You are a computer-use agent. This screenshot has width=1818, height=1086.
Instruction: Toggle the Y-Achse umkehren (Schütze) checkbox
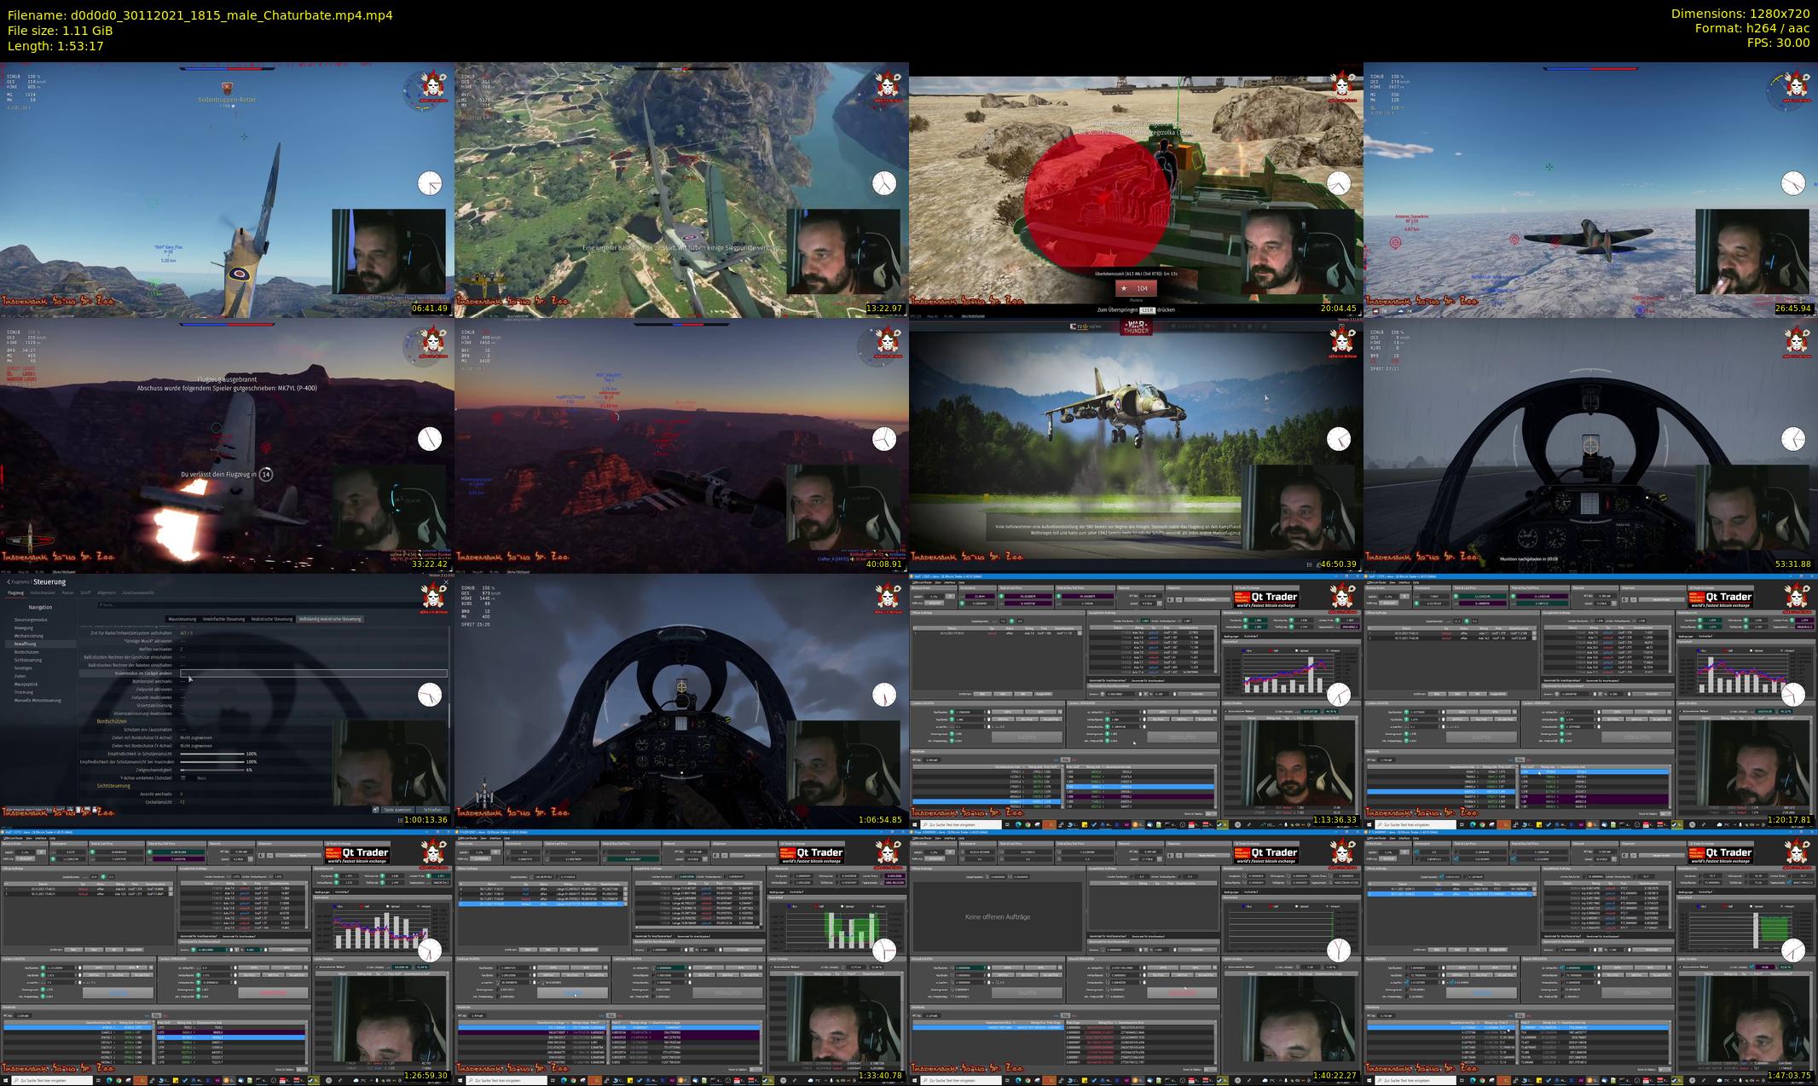coord(182,777)
